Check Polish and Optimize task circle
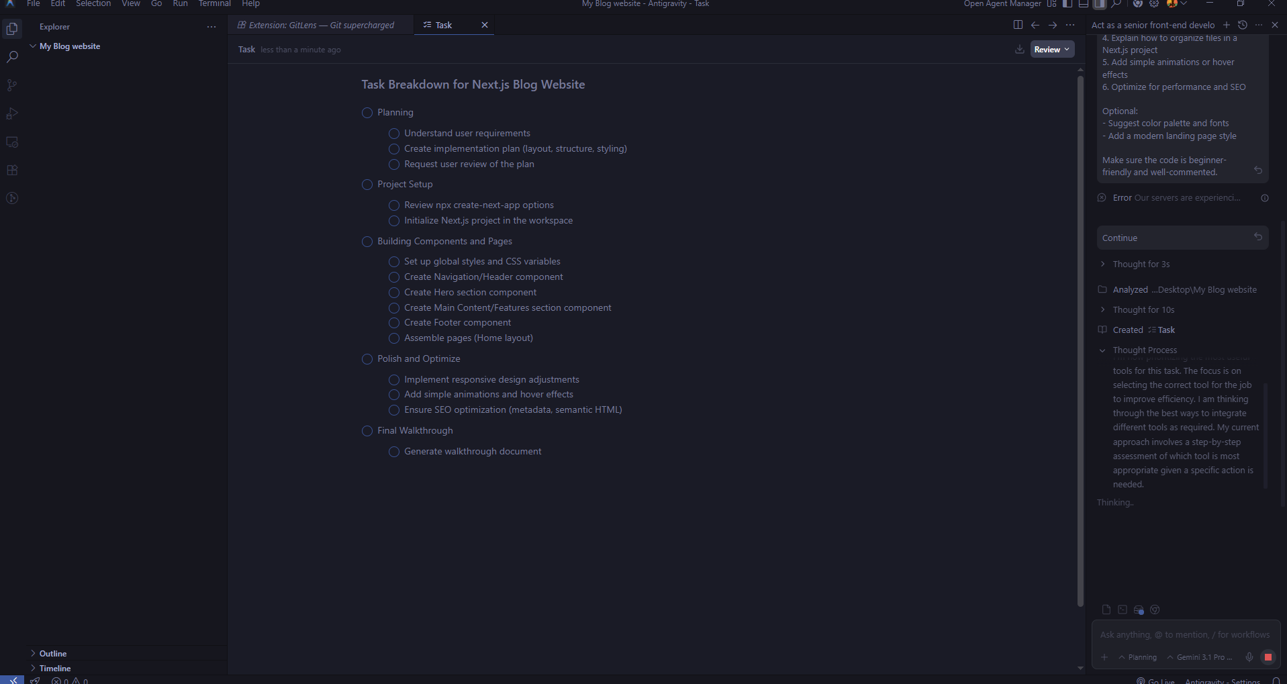Screen dimensions: 1287x684 point(367,359)
